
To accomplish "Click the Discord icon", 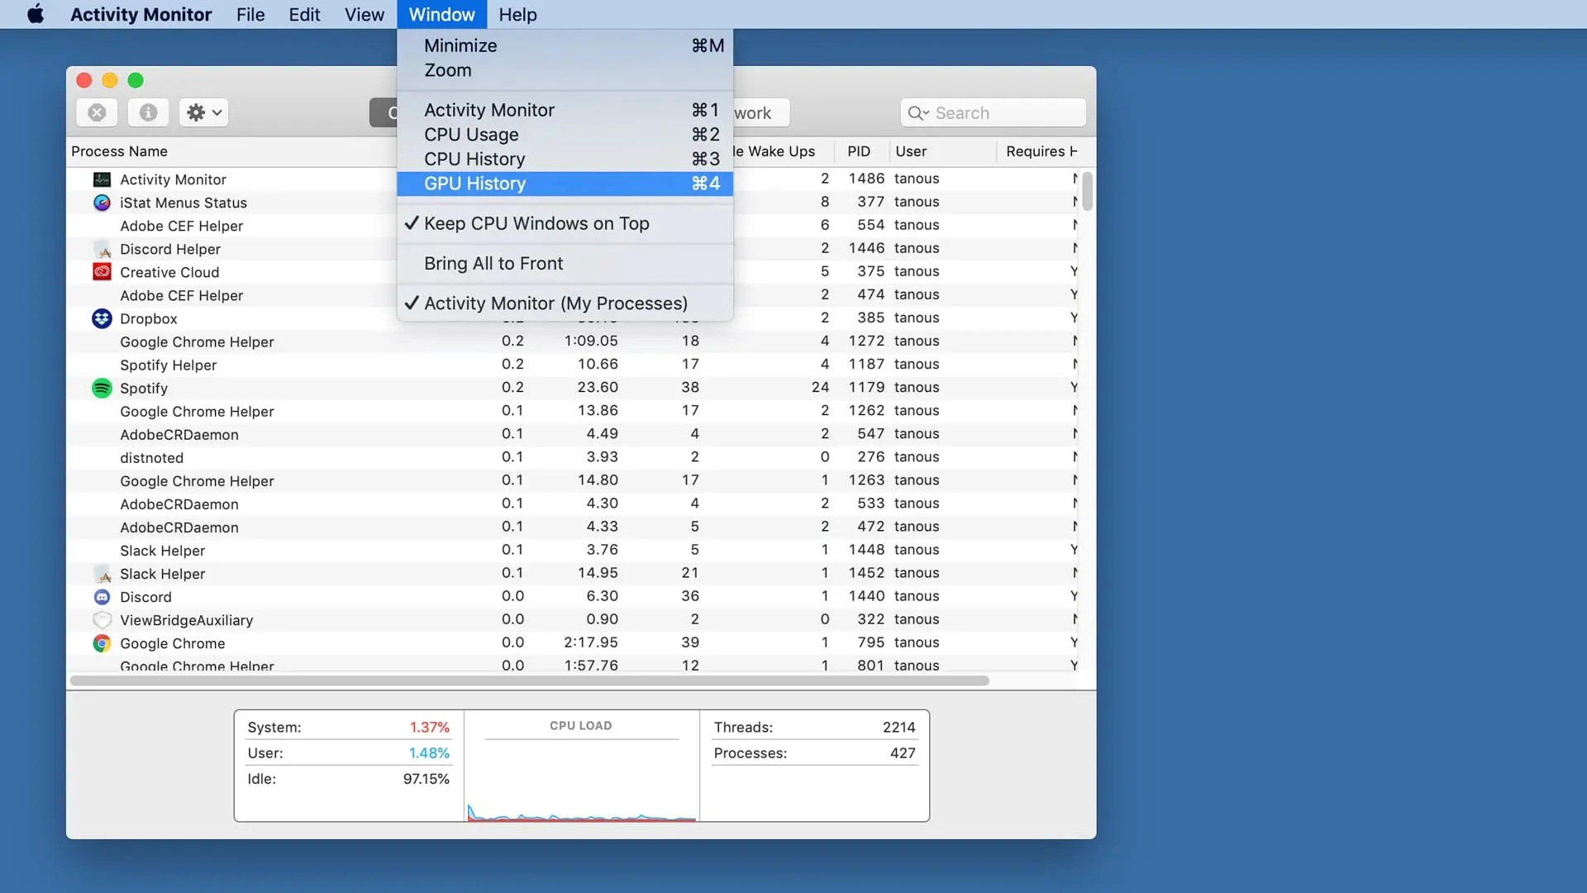I will click(x=102, y=595).
